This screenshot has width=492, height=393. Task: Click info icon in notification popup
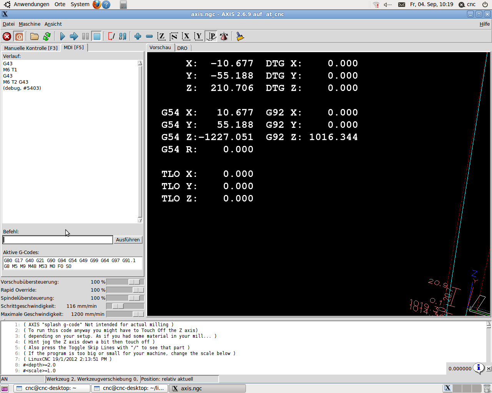[x=479, y=368]
